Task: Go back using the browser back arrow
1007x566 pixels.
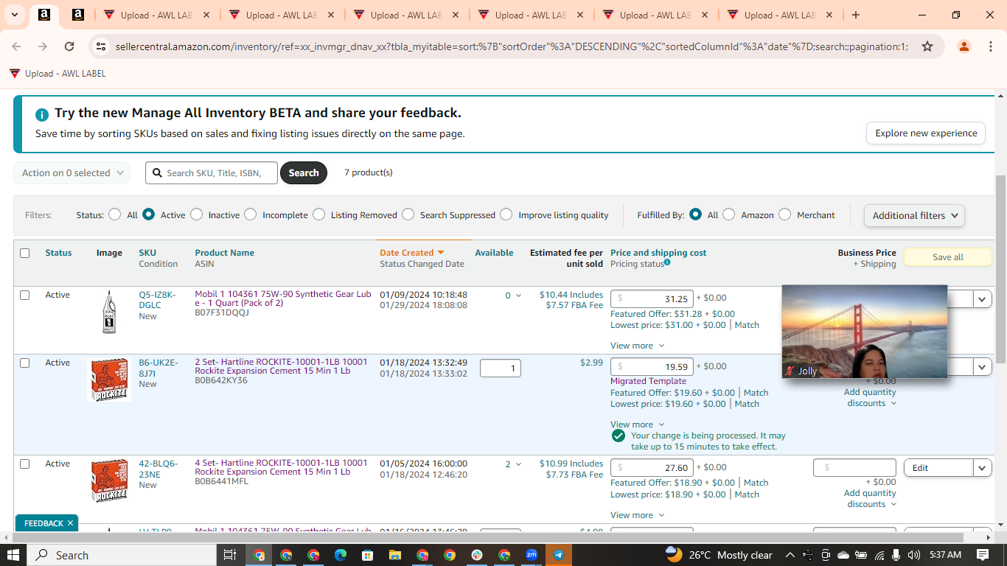Action: [x=16, y=46]
